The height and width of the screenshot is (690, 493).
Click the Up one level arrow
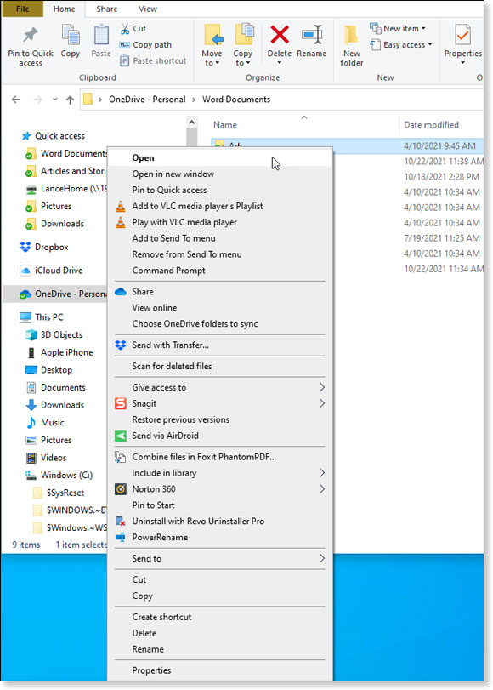coord(70,100)
